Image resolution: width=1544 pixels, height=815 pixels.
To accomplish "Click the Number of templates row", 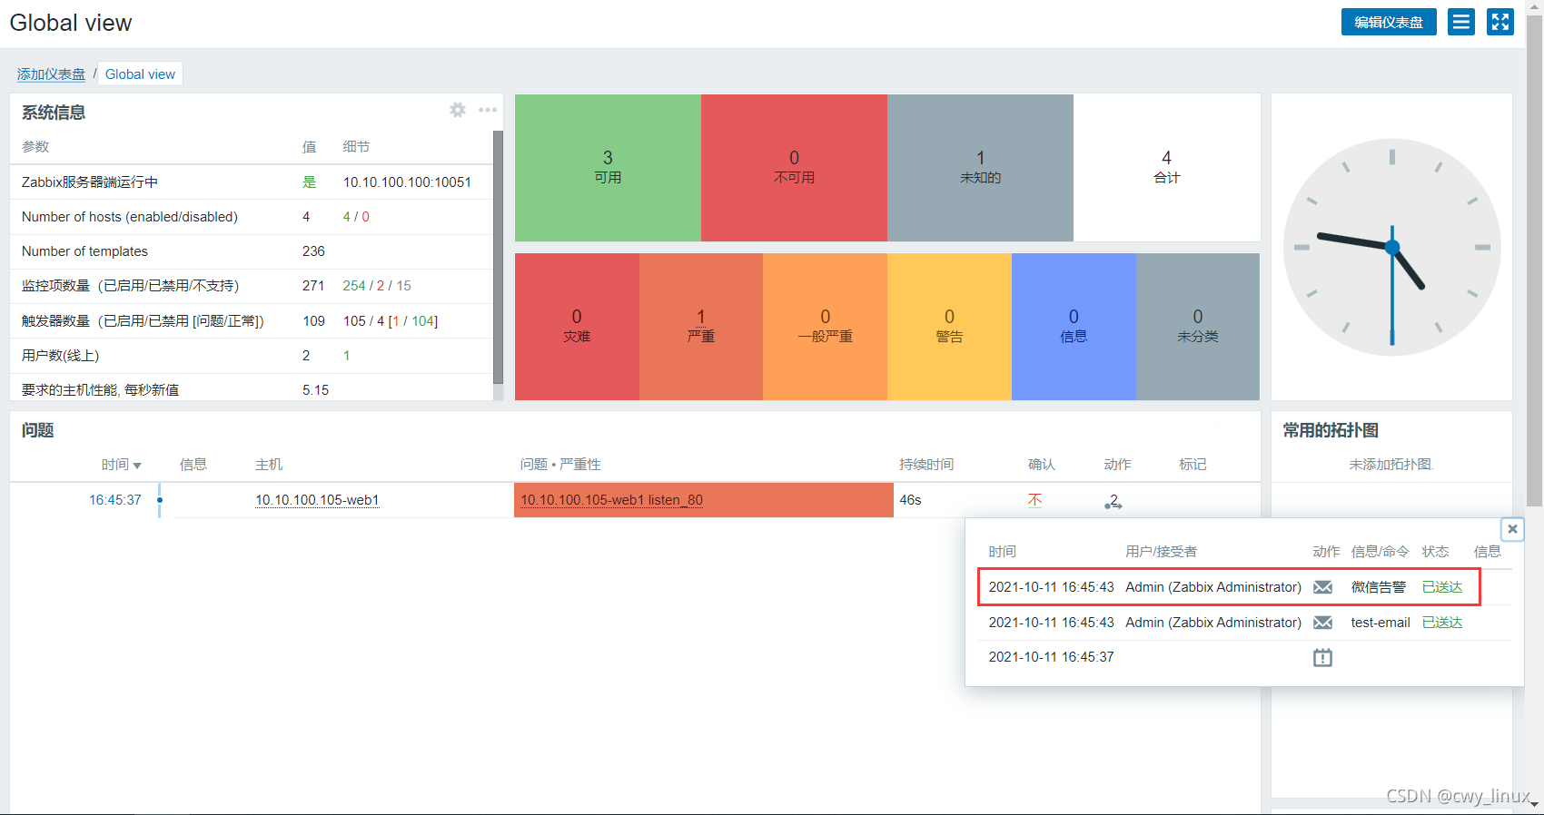I will (252, 251).
